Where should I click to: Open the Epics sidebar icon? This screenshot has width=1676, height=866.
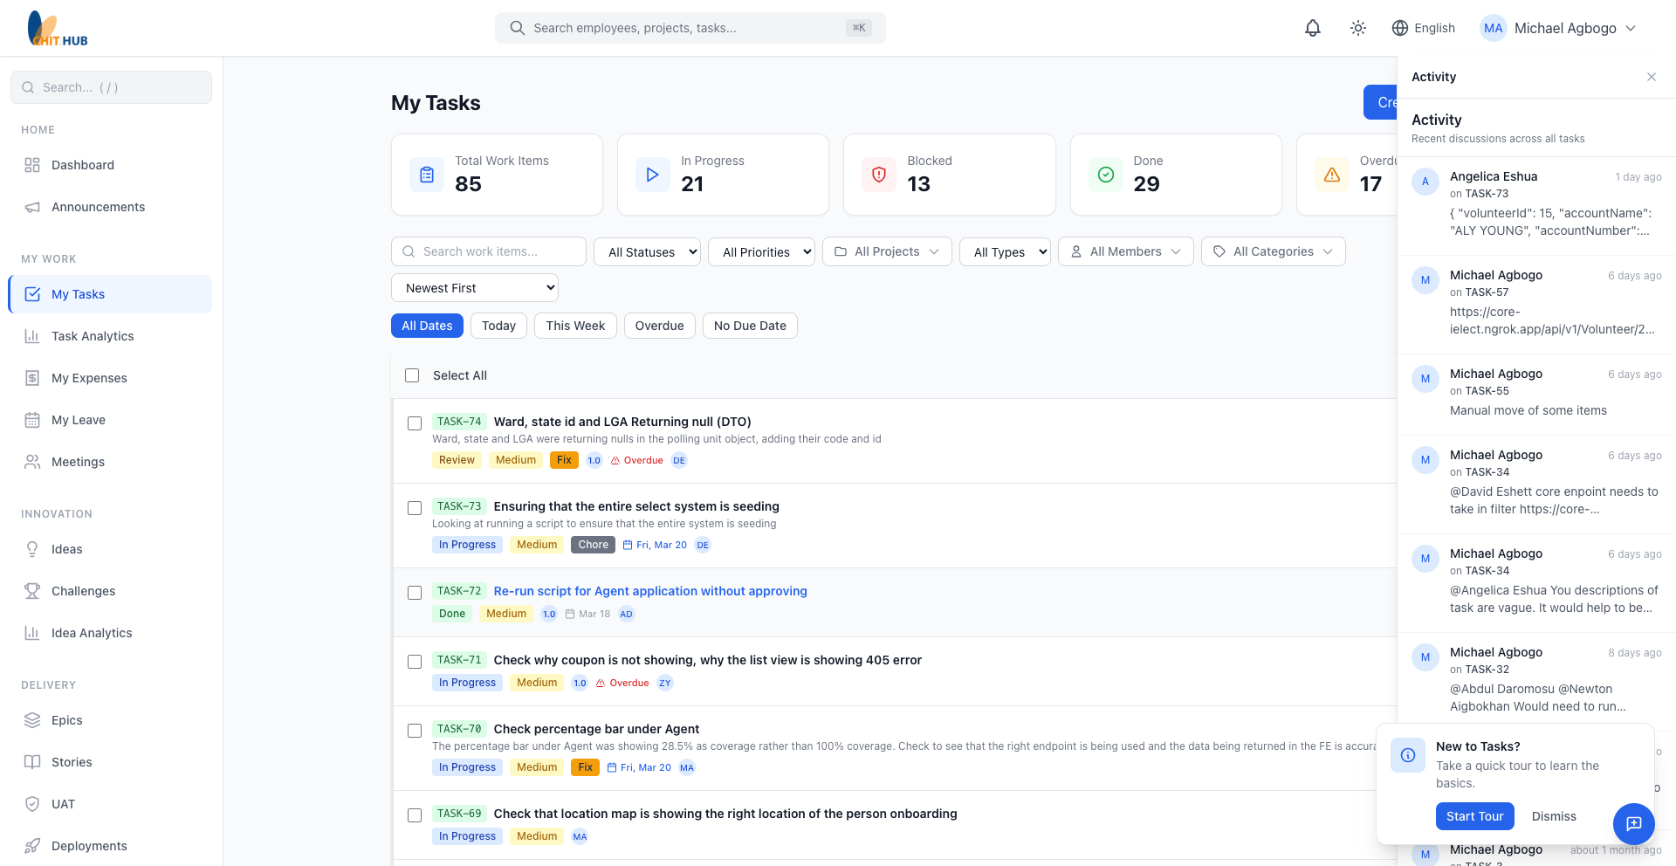(31, 720)
